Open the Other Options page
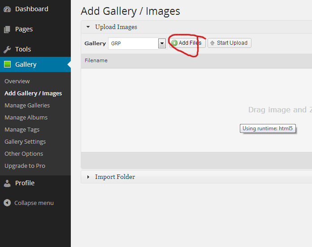 24,153
